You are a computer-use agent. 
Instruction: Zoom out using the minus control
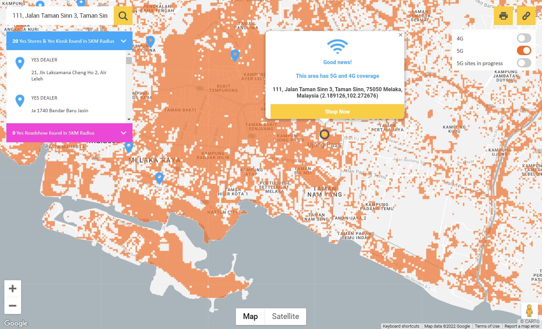click(13, 305)
